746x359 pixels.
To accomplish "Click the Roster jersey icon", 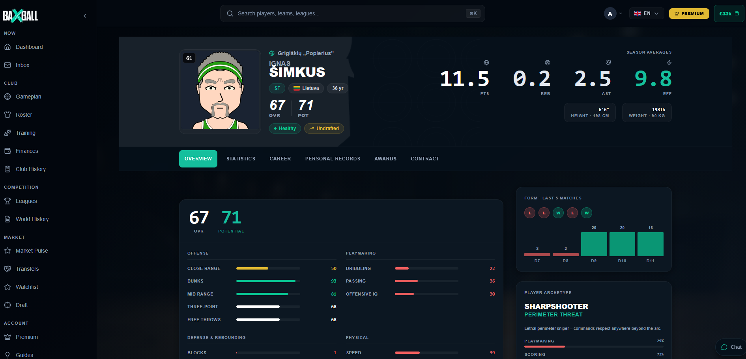I will 7,115.
